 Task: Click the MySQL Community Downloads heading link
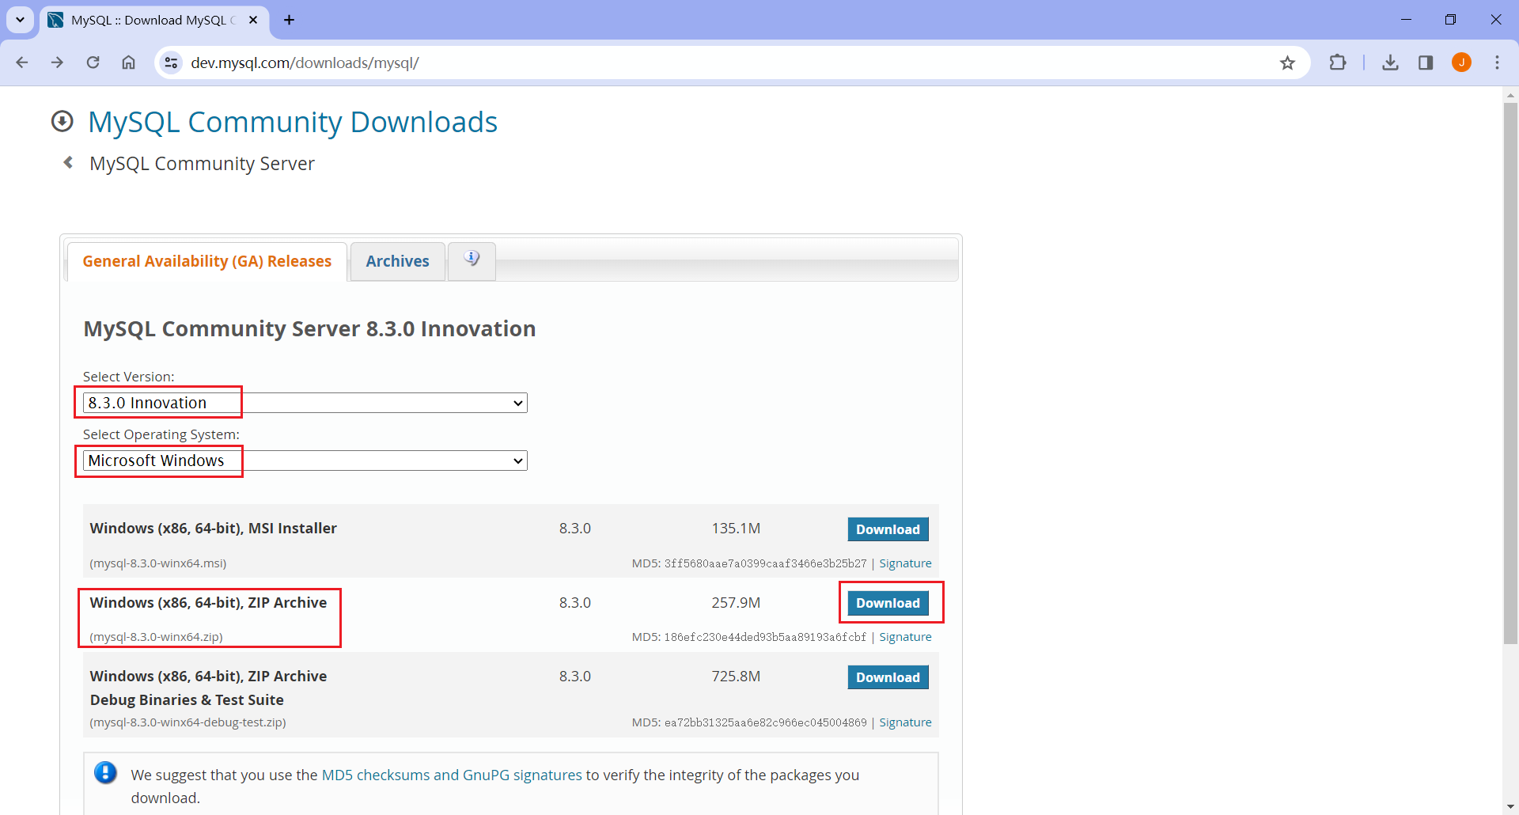click(x=293, y=122)
